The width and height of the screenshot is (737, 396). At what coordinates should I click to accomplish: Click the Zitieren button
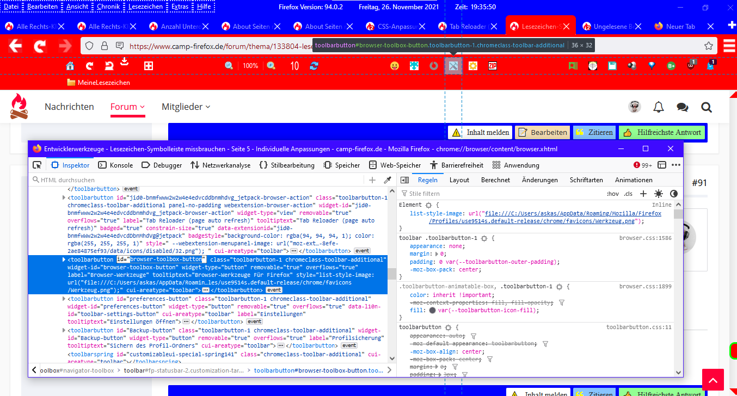point(594,132)
